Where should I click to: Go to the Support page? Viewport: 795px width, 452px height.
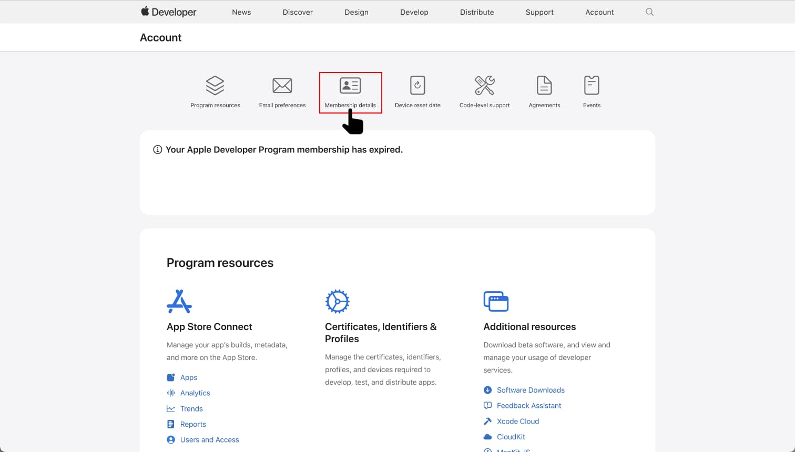tap(539, 12)
